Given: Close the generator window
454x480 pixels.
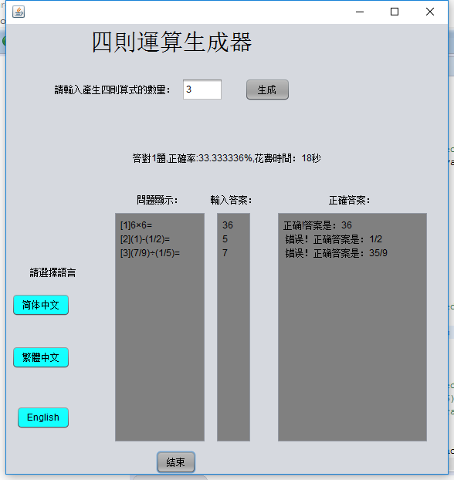Looking at the screenshot, I should (x=430, y=12).
